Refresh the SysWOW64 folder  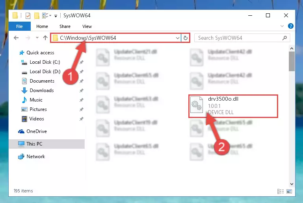click(185, 38)
